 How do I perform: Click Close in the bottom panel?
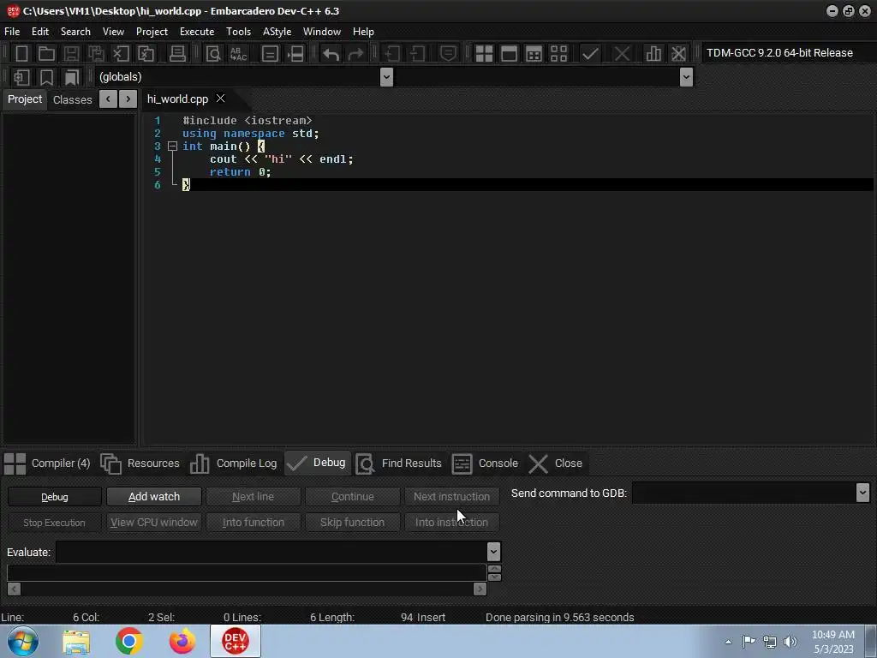tap(556, 464)
